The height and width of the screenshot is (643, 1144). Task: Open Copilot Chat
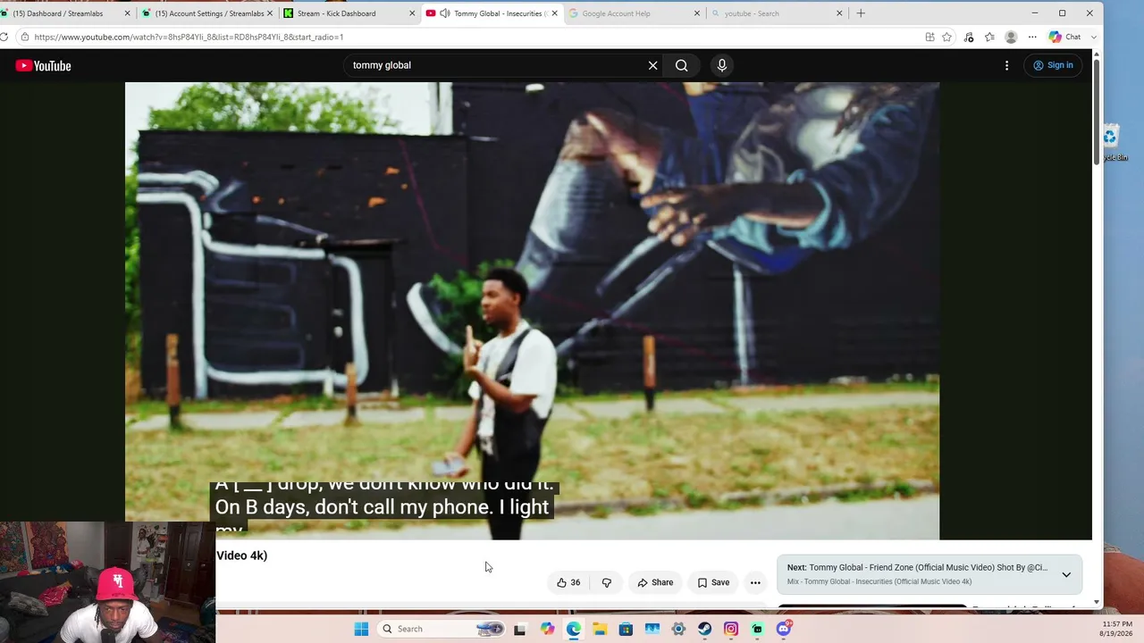tap(1065, 37)
